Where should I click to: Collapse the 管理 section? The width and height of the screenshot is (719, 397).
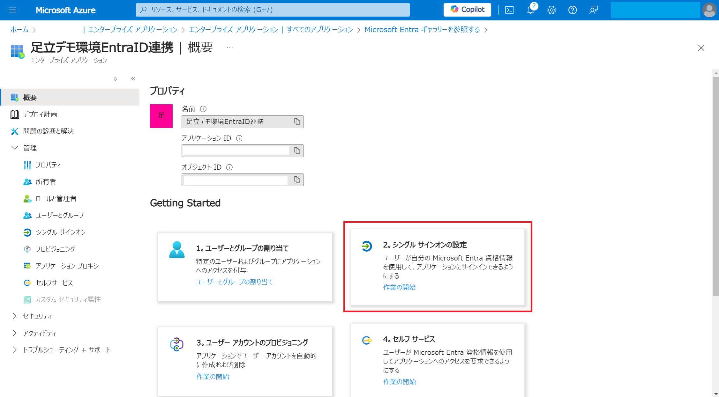(x=15, y=148)
